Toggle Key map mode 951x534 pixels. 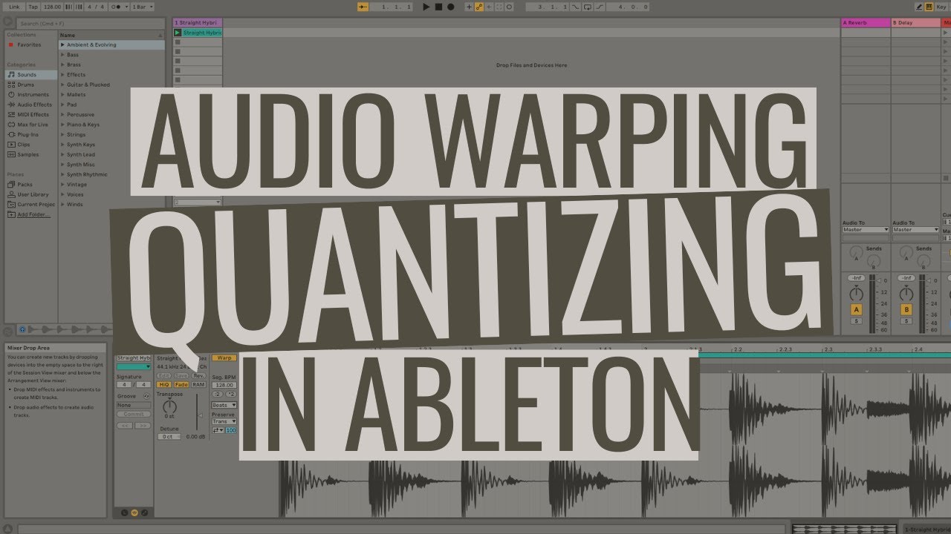click(x=941, y=7)
